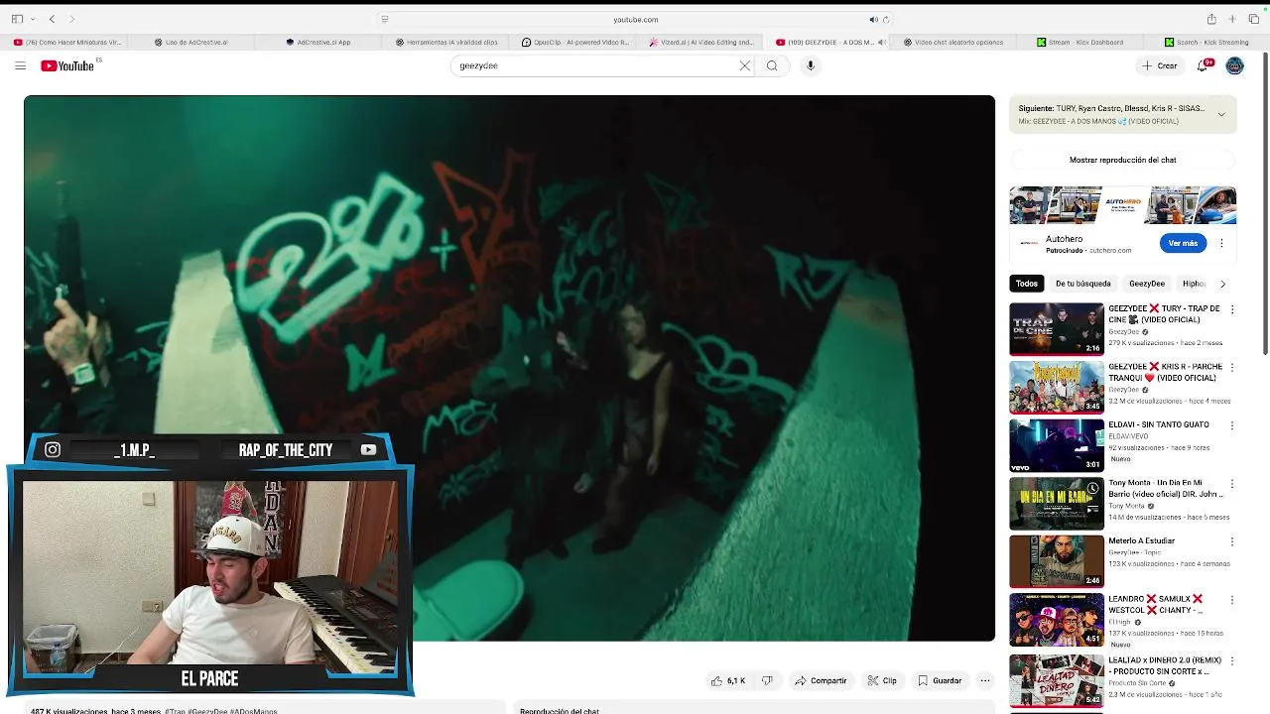Switch to Vizard.ai tab
Image resolution: width=1270 pixels, height=714 pixels.
click(x=701, y=43)
